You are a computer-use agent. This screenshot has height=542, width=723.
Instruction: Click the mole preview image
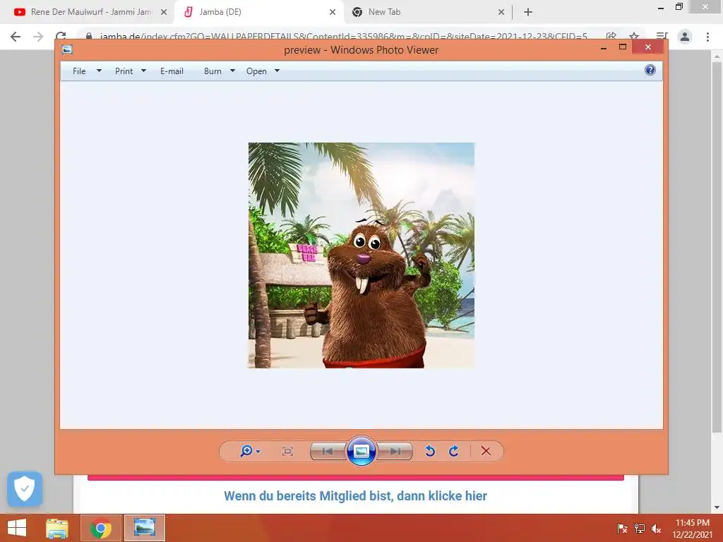[361, 255]
